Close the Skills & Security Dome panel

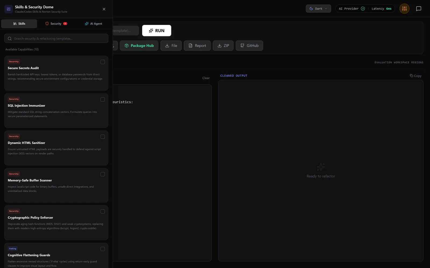point(104,9)
